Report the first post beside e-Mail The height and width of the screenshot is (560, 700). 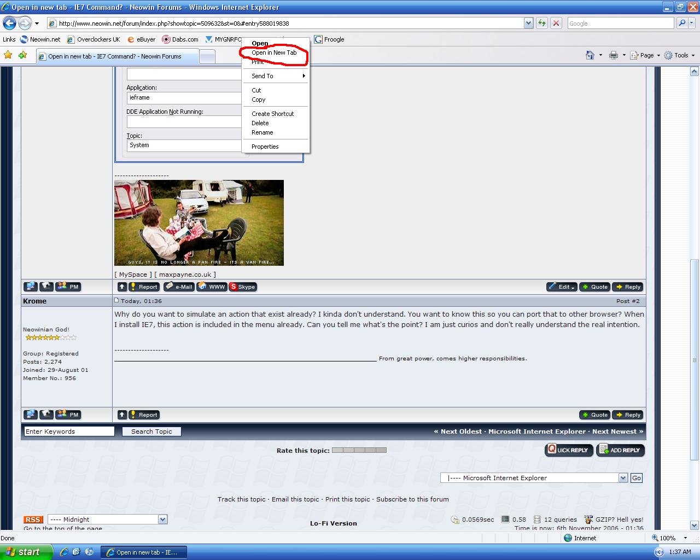[144, 287]
